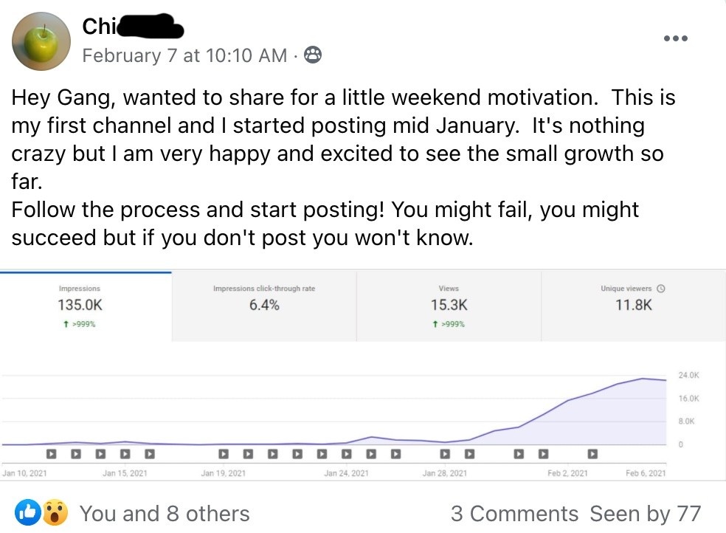Screen dimensions: 726x533
Task: Click the first video marker on the timeline
Action: click(x=52, y=453)
